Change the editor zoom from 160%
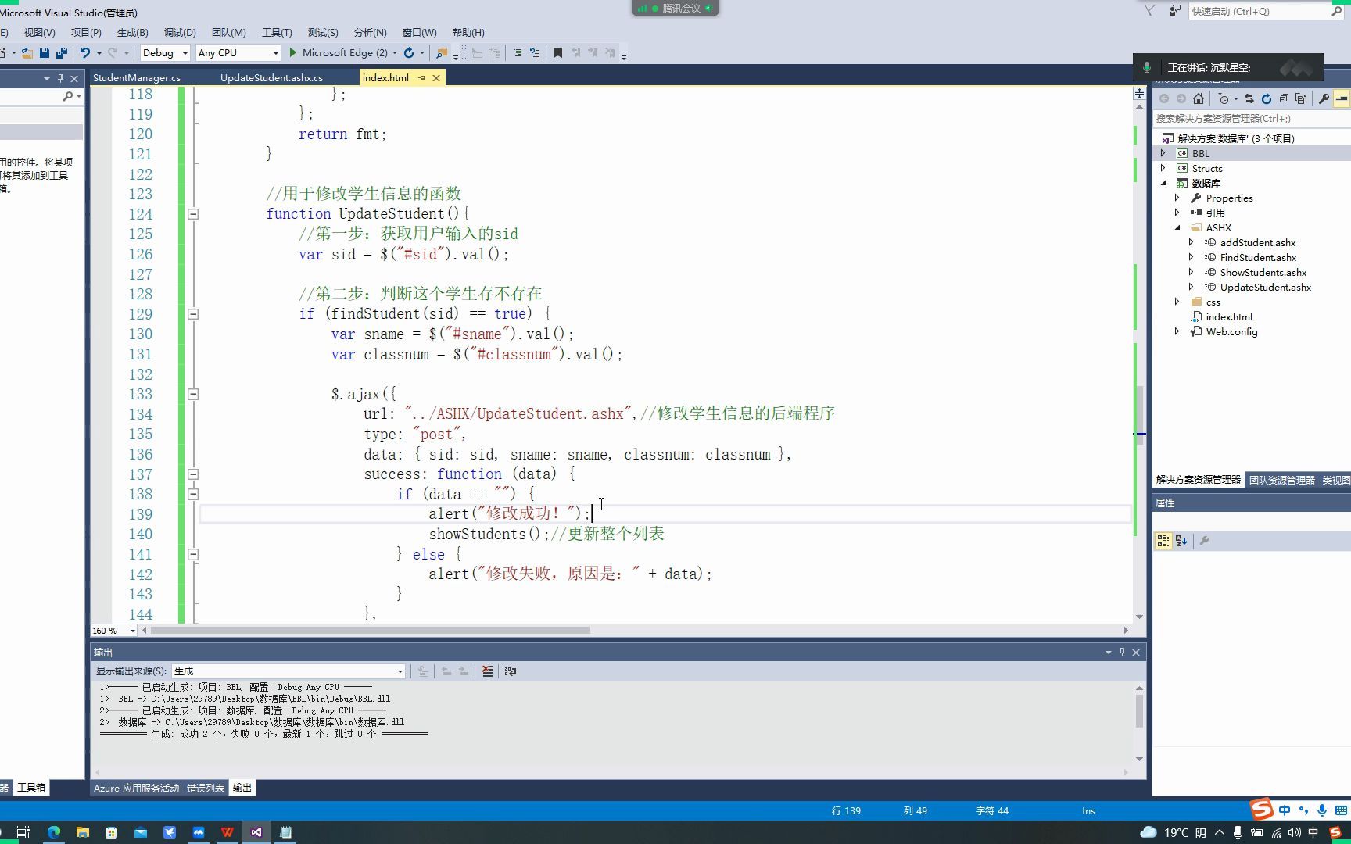Image resolution: width=1351 pixels, height=844 pixels. point(112,630)
